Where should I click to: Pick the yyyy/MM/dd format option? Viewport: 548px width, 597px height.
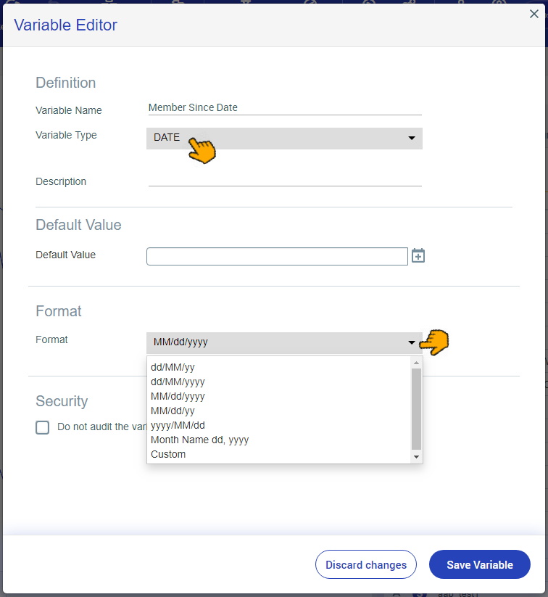280,425
